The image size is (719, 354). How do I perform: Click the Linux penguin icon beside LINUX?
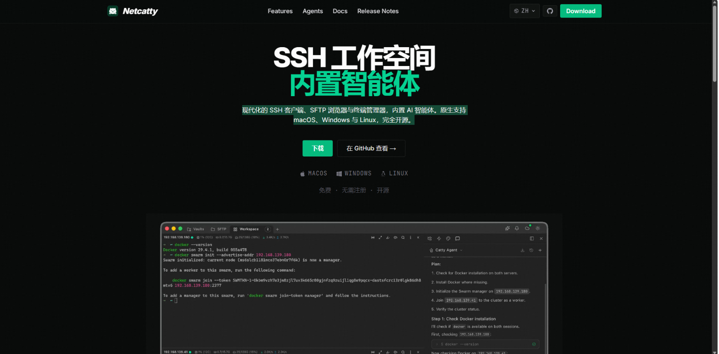[x=383, y=173]
